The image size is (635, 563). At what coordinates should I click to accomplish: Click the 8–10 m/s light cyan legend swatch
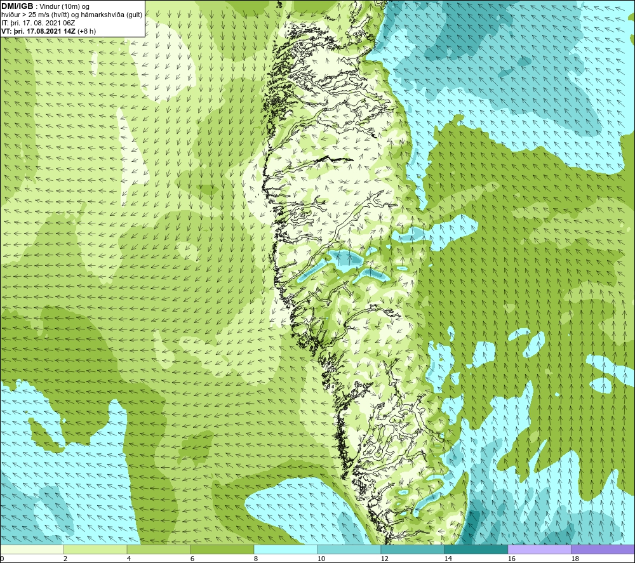(286, 550)
